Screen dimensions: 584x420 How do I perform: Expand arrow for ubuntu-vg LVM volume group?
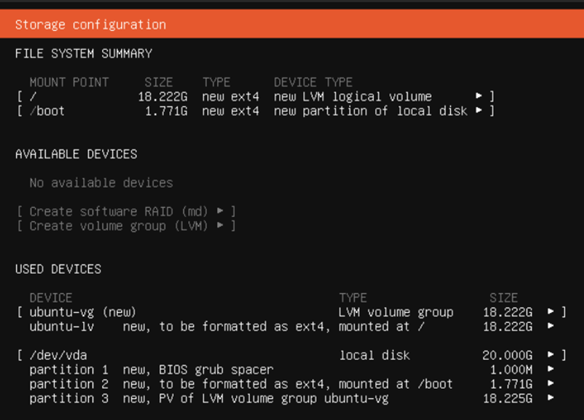point(550,312)
